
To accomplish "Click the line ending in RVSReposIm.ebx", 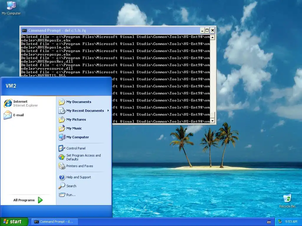I will (46, 47).
